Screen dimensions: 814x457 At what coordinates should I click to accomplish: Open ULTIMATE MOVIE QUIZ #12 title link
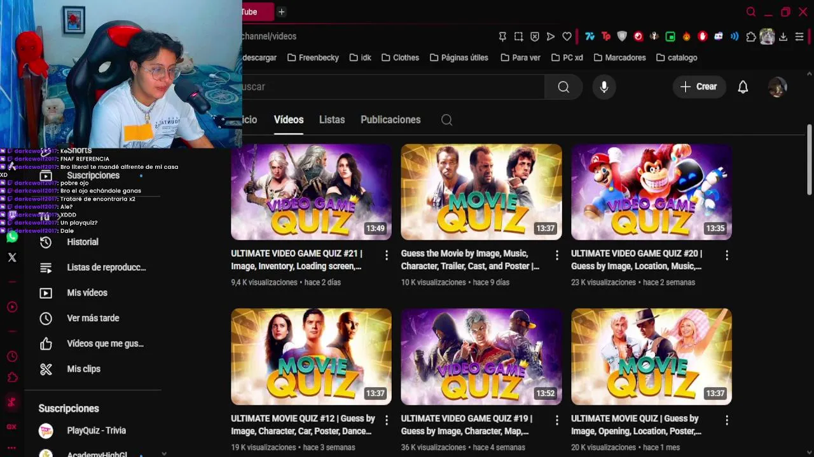[303, 425]
